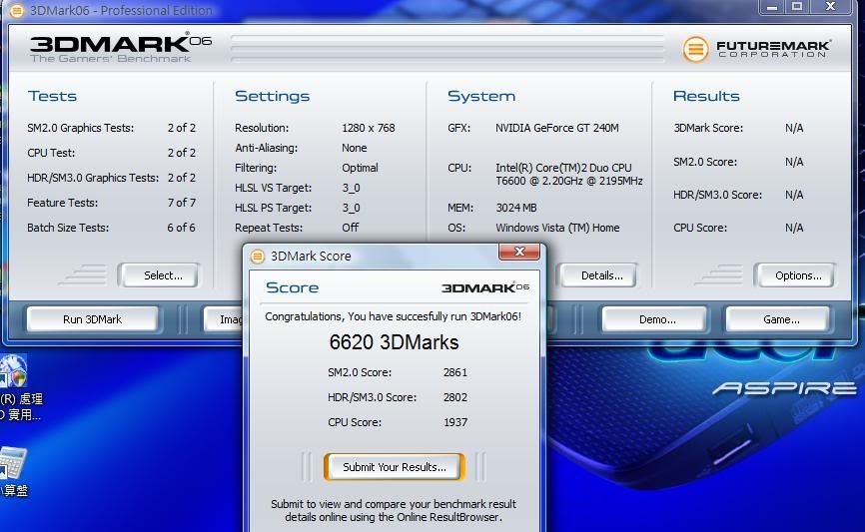Open system Details... button

pyautogui.click(x=601, y=275)
